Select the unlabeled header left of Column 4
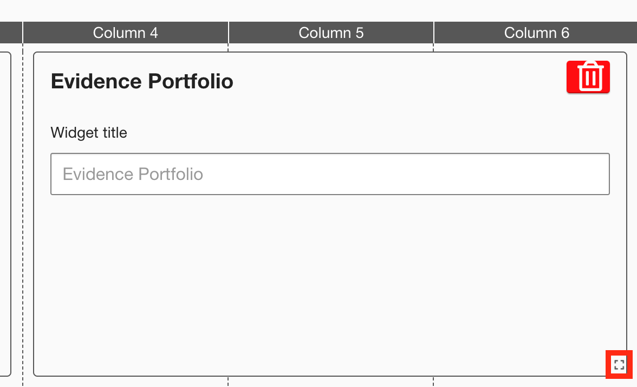 pos(10,33)
